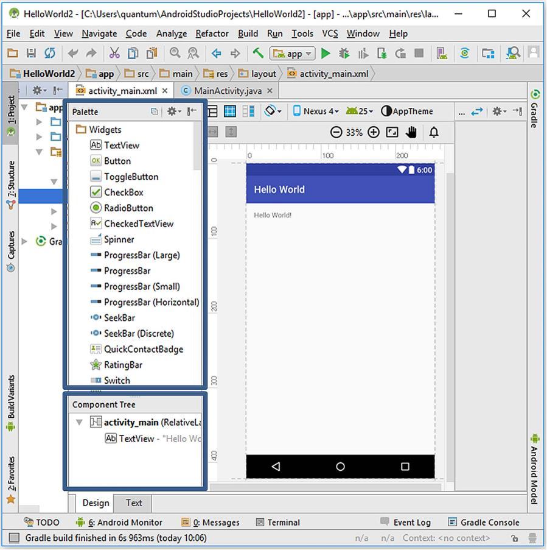
Task: Open the Refactor menu
Action: coord(212,33)
